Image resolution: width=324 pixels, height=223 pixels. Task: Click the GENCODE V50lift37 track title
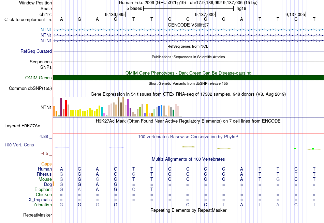(188, 25)
